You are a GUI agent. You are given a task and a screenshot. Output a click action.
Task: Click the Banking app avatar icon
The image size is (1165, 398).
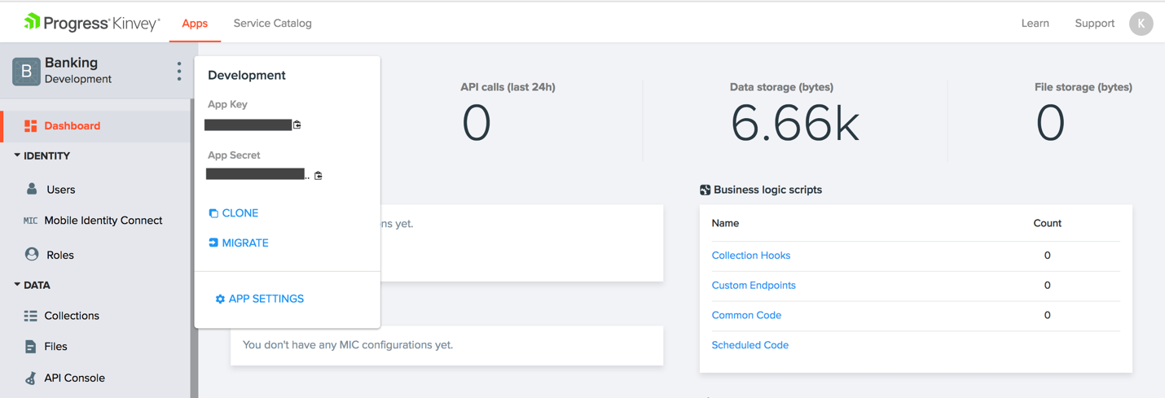click(x=26, y=72)
